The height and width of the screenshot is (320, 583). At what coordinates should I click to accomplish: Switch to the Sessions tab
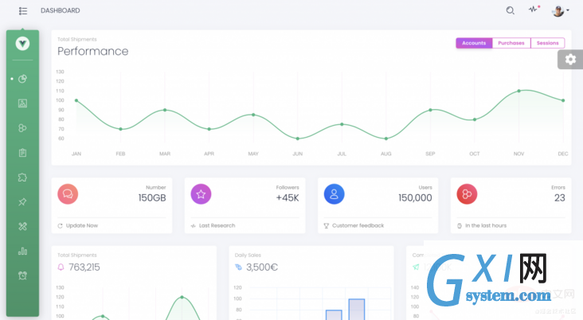(548, 43)
